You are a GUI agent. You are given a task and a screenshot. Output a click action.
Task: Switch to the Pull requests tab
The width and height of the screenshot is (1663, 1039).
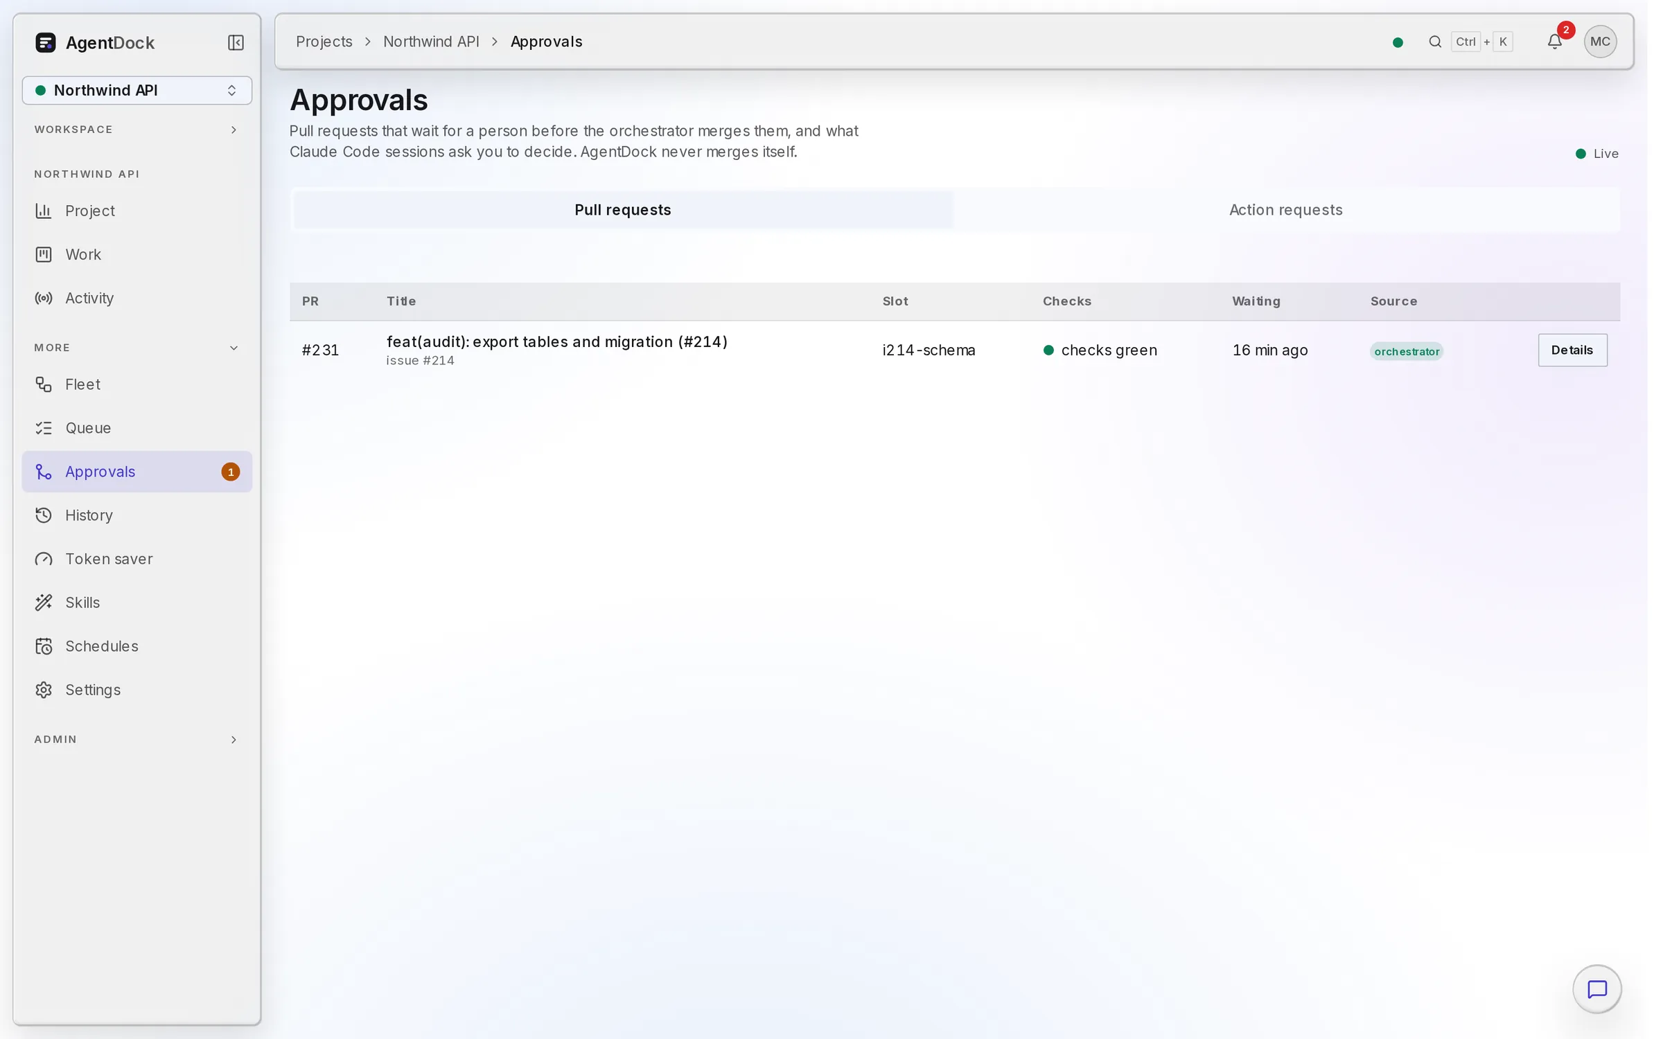[622, 210]
